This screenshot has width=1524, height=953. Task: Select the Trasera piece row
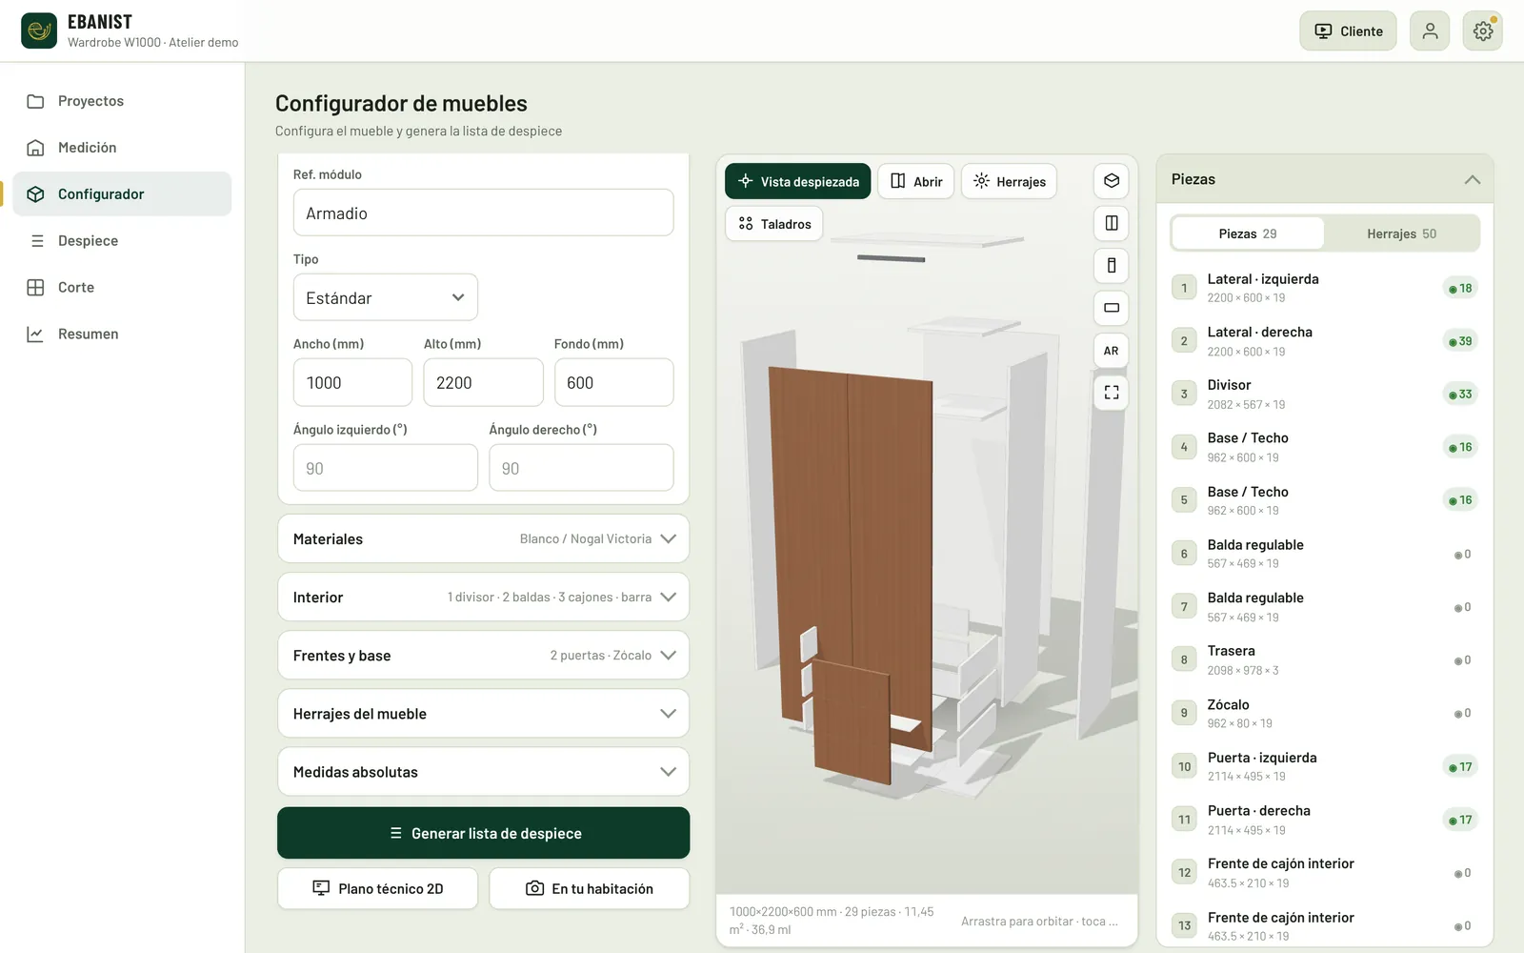click(1325, 659)
